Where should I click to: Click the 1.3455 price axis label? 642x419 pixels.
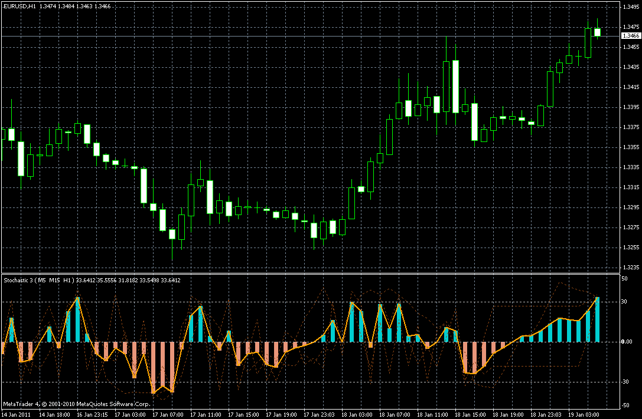tap(631, 47)
